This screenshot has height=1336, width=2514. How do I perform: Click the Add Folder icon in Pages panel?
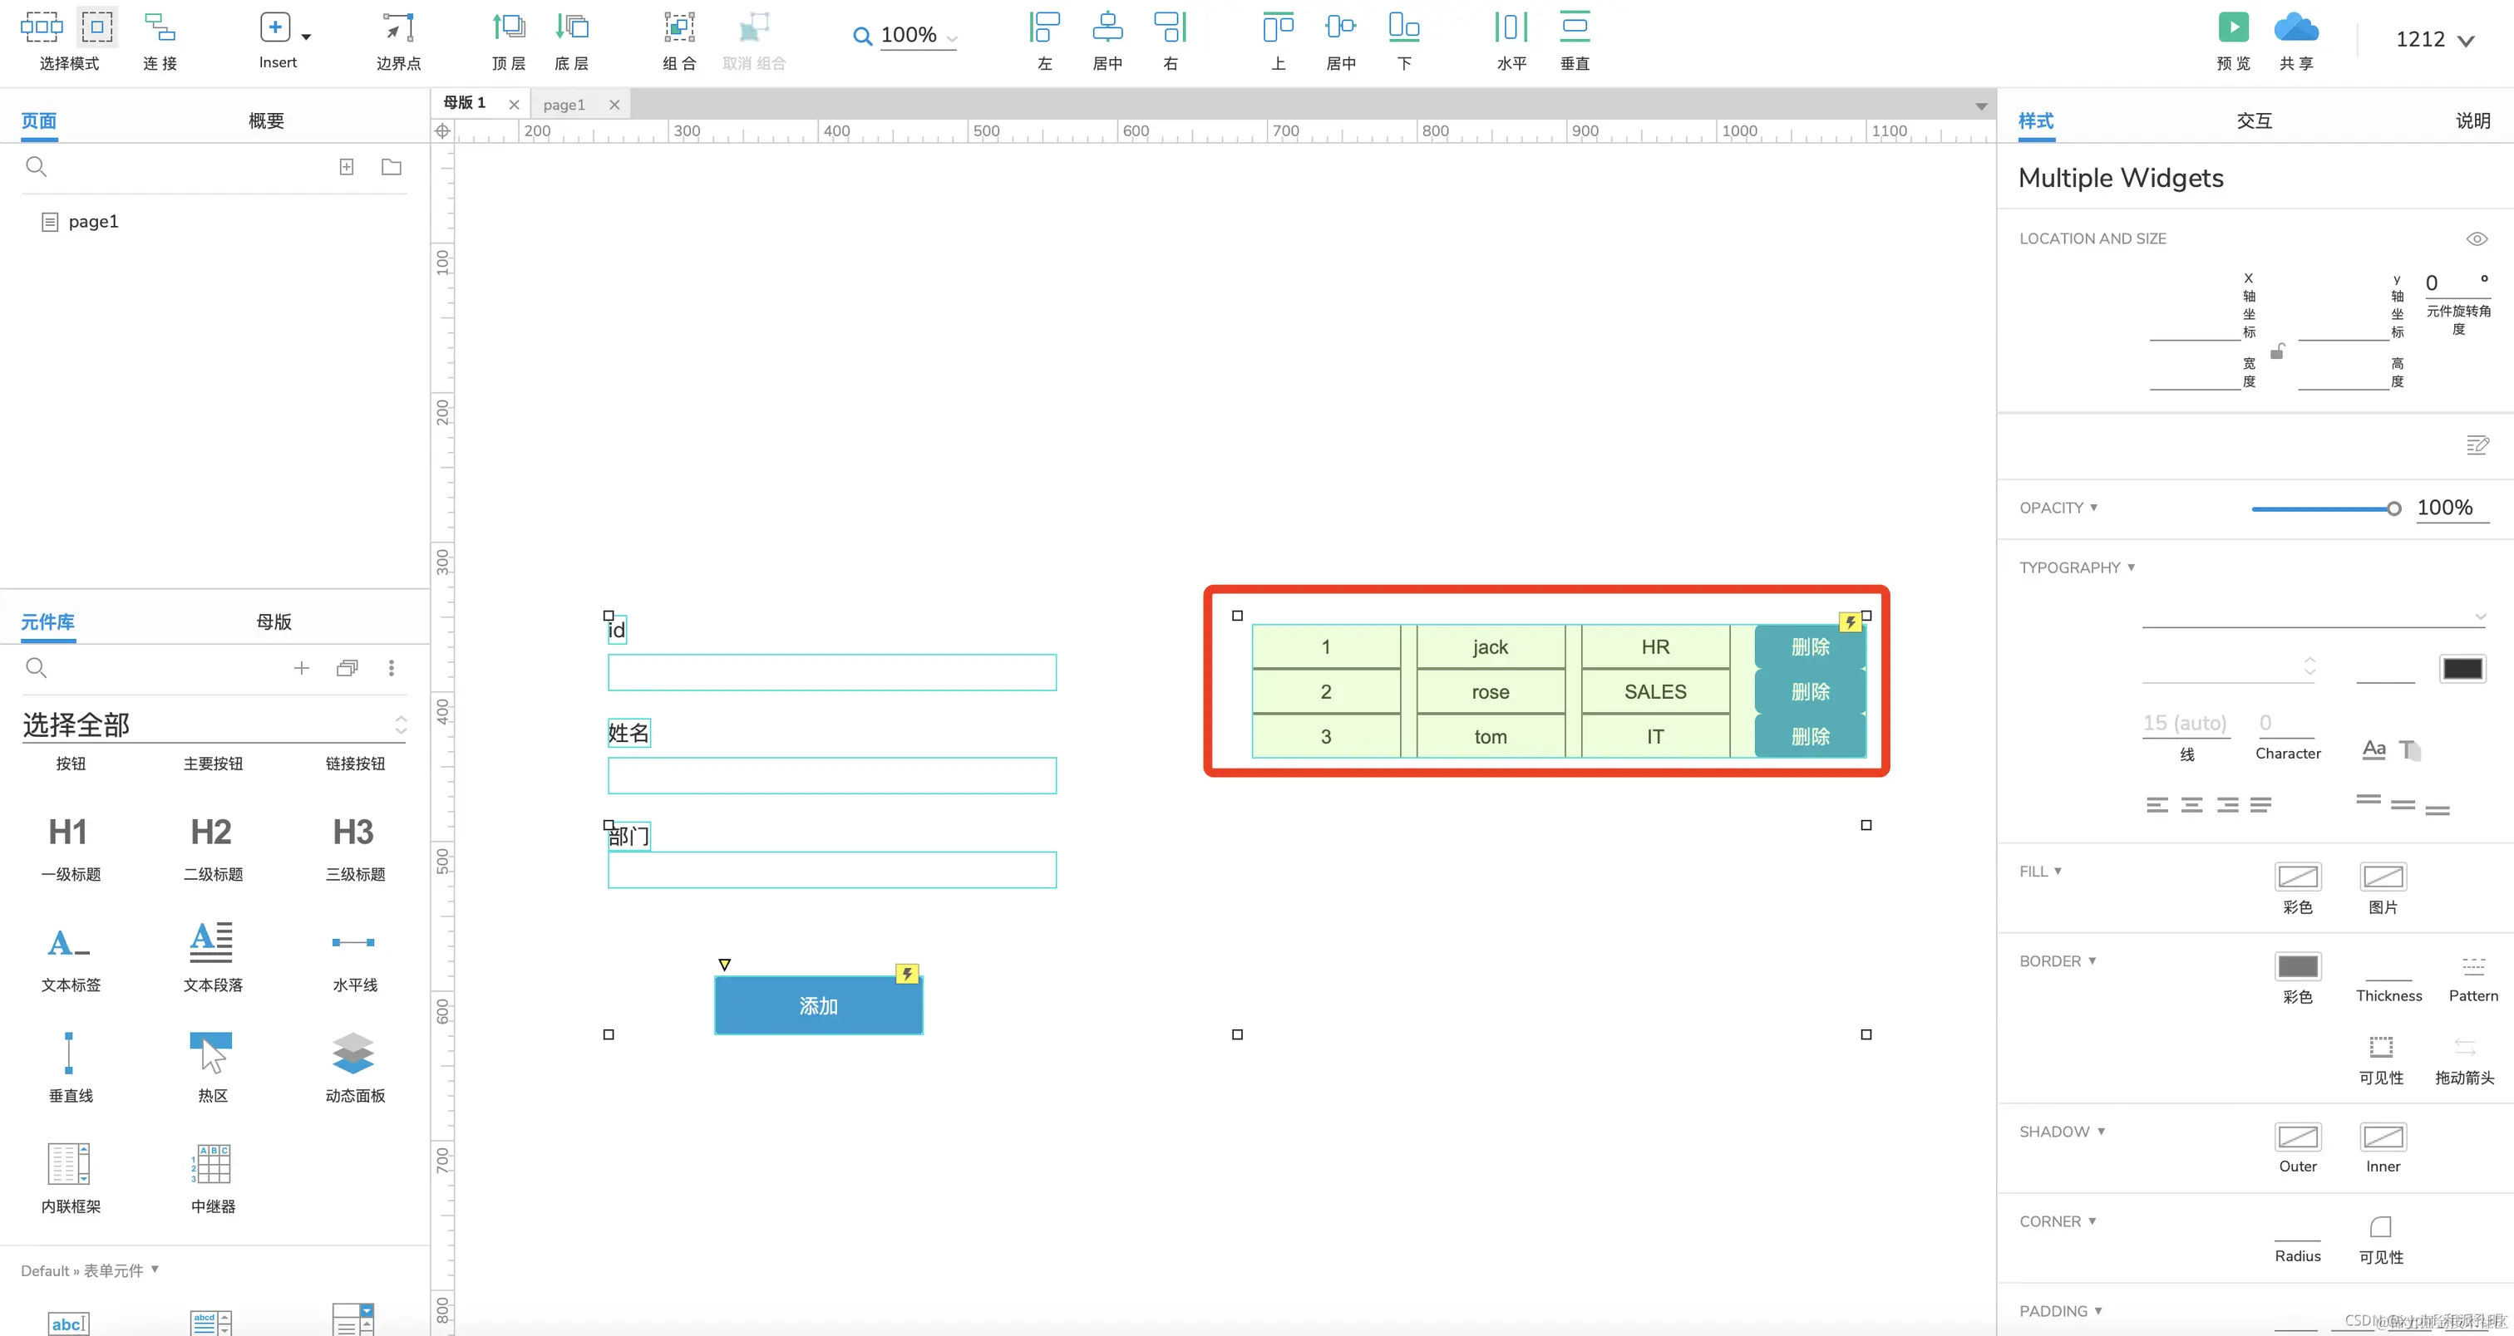(392, 167)
